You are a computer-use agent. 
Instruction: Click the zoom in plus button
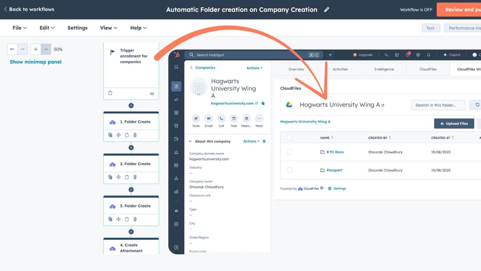tap(36, 49)
